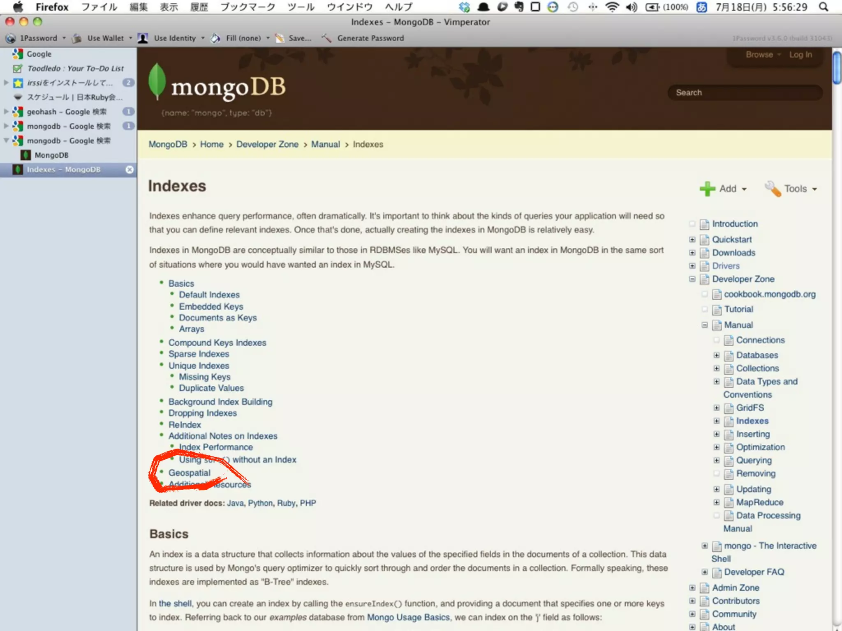Click the 1Password toolbar icon

(11, 38)
